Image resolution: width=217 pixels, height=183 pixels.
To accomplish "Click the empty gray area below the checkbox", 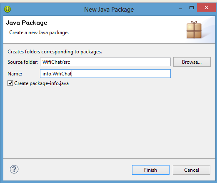I will coord(109,122).
